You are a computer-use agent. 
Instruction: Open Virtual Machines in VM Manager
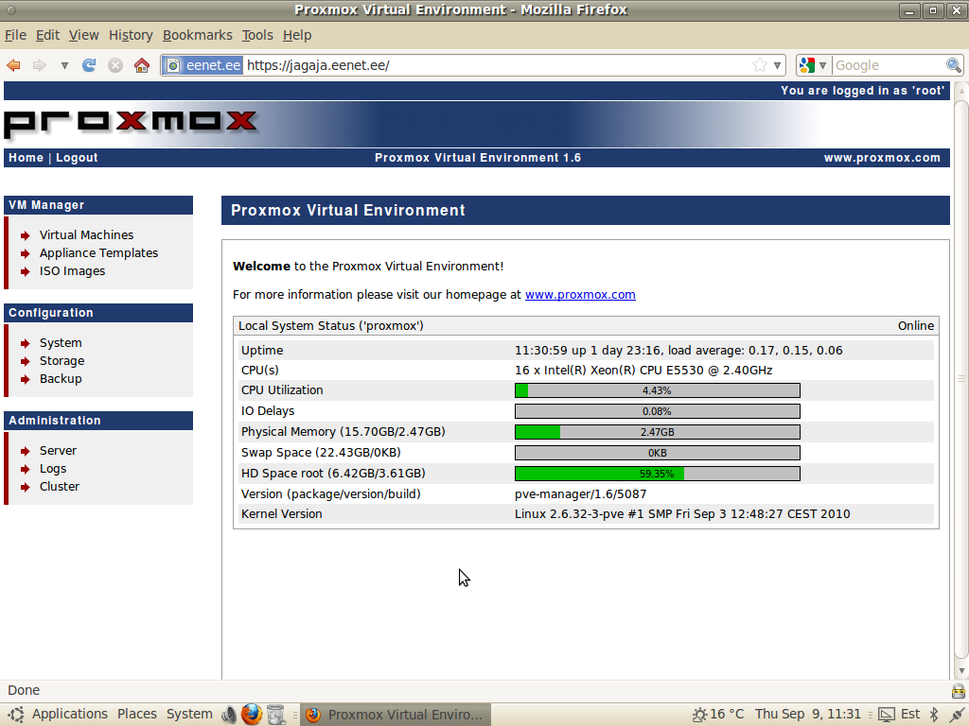pyautogui.click(x=86, y=234)
